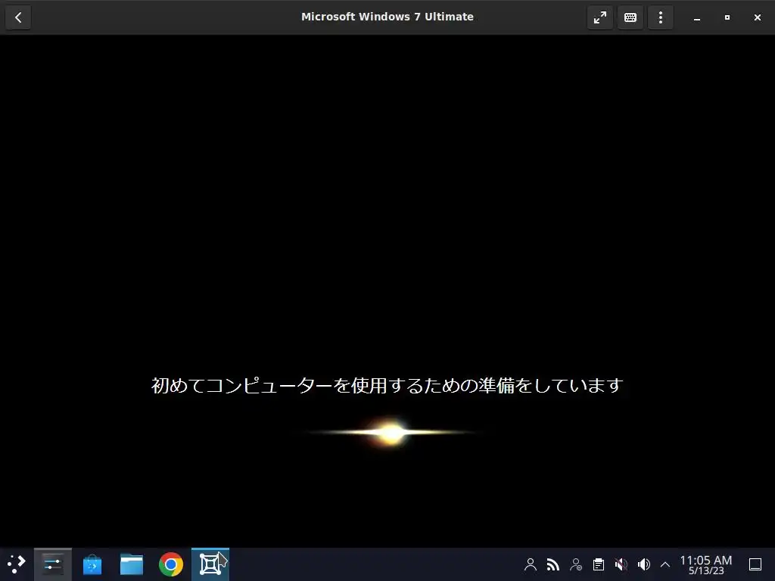
Task: Open the application launcher in the taskbar
Action: (17, 564)
